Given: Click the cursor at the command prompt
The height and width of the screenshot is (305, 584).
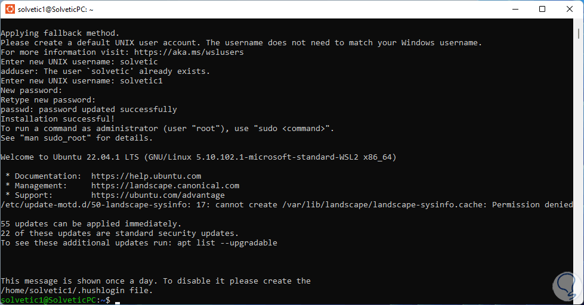Looking at the screenshot, I should pos(118,301).
